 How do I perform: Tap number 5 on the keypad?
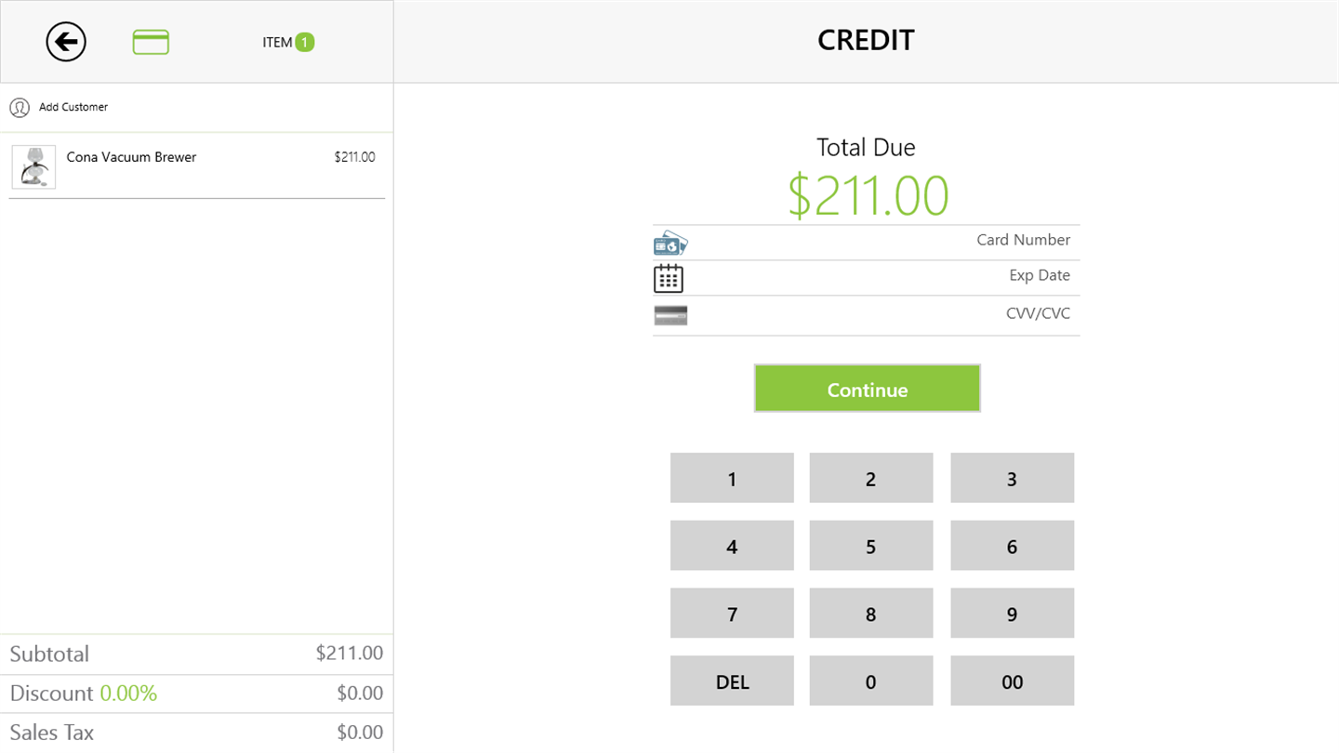pyautogui.click(x=870, y=546)
